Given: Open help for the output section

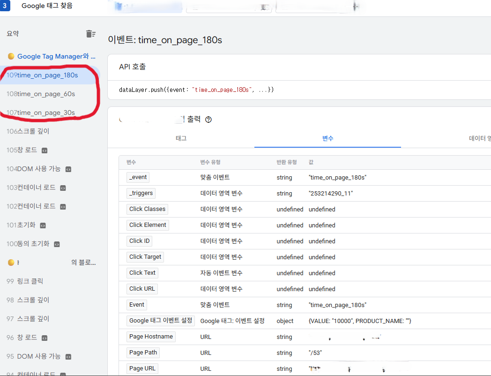Looking at the screenshot, I should (208, 120).
